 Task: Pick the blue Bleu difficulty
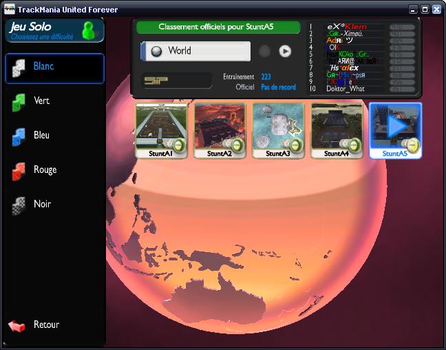tap(19, 136)
